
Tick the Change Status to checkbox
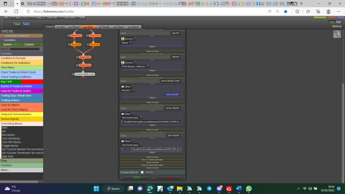pyautogui.click(x=142, y=172)
